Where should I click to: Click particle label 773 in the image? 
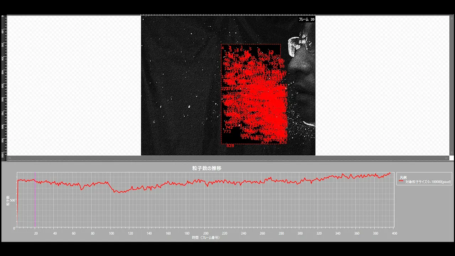click(227, 132)
